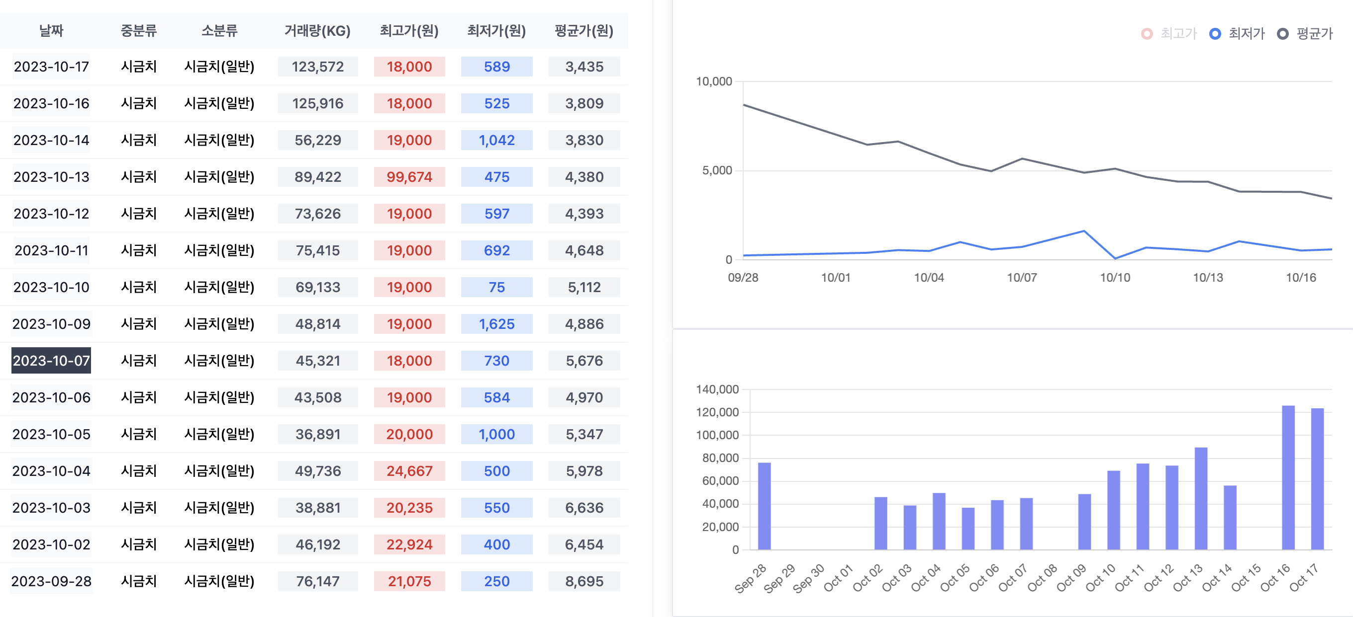The image size is (1353, 617).
Task: Click the Oct 14 volume bar
Action: [x=1230, y=518]
